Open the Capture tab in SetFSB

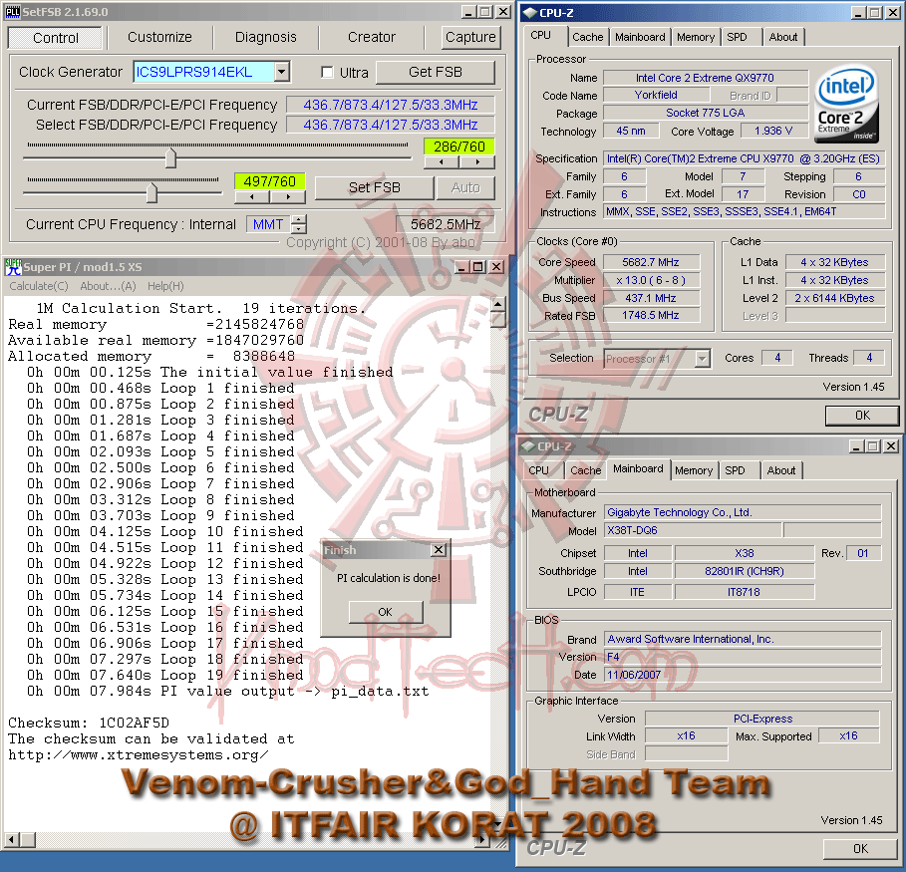pyautogui.click(x=470, y=37)
